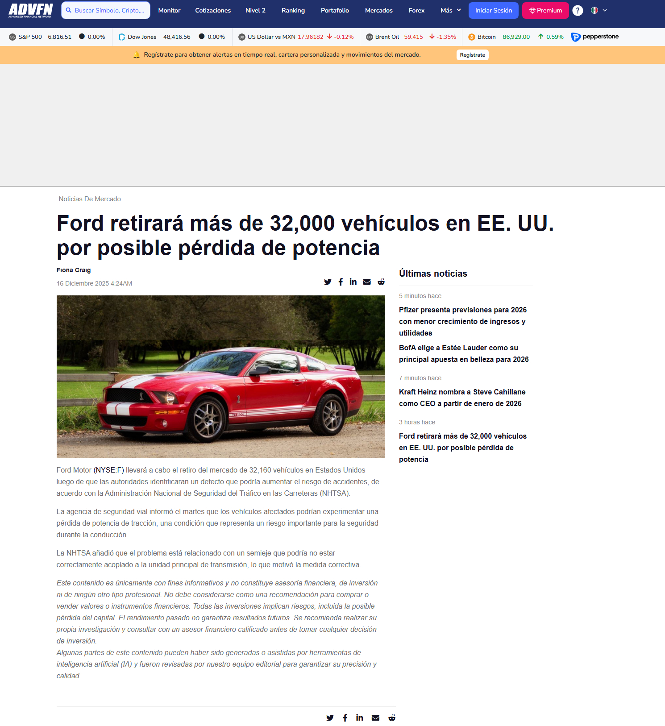Screen dimensions: 665x726
Task: Click the article date 16 Diciembre 2025
Action: pos(94,283)
